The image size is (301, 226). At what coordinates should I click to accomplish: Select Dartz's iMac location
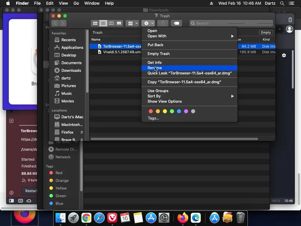[68, 117]
